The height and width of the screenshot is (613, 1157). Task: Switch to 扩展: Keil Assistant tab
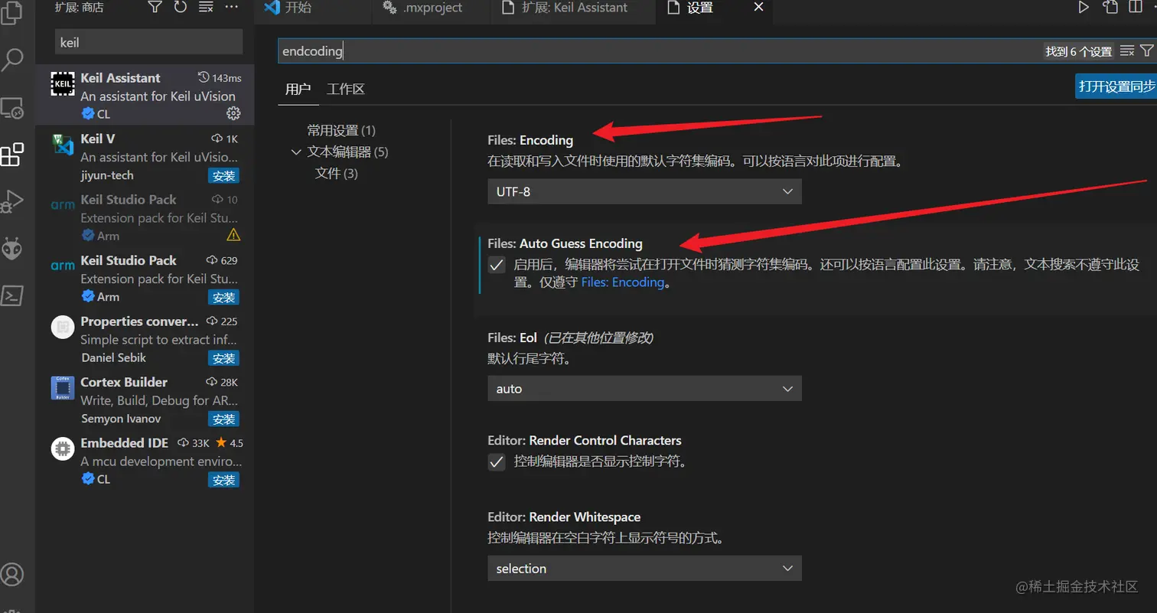(573, 8)
